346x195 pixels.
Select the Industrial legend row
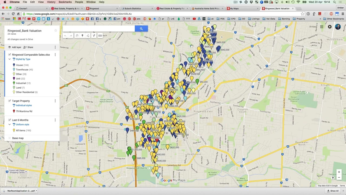22,83
